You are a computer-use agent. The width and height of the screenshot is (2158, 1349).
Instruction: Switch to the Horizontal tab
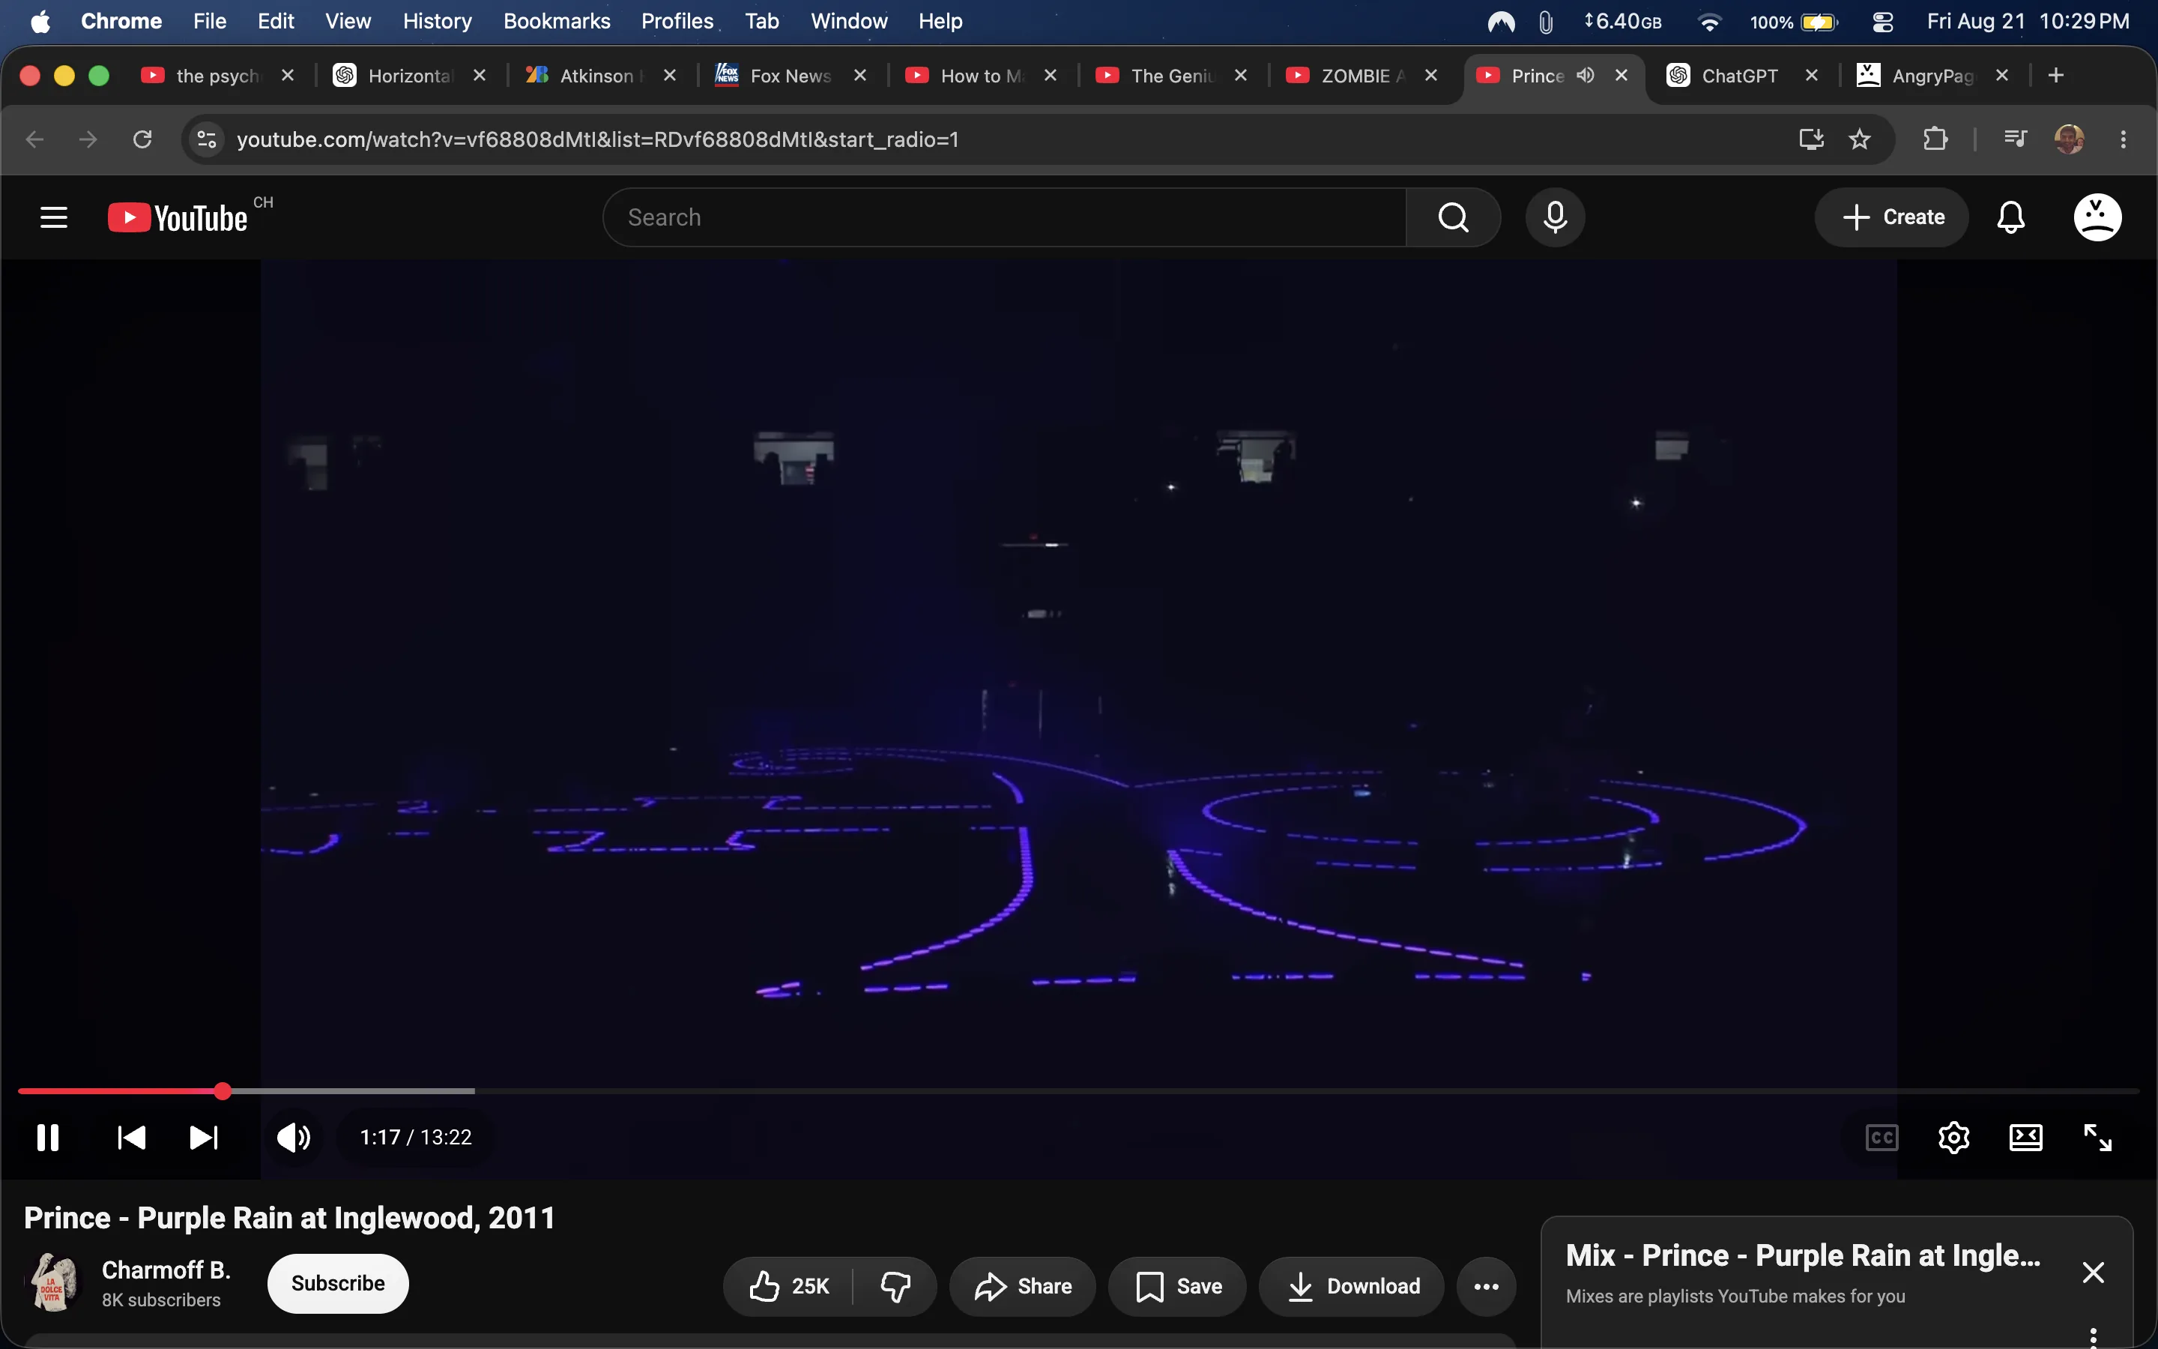(x=409, y=76)
